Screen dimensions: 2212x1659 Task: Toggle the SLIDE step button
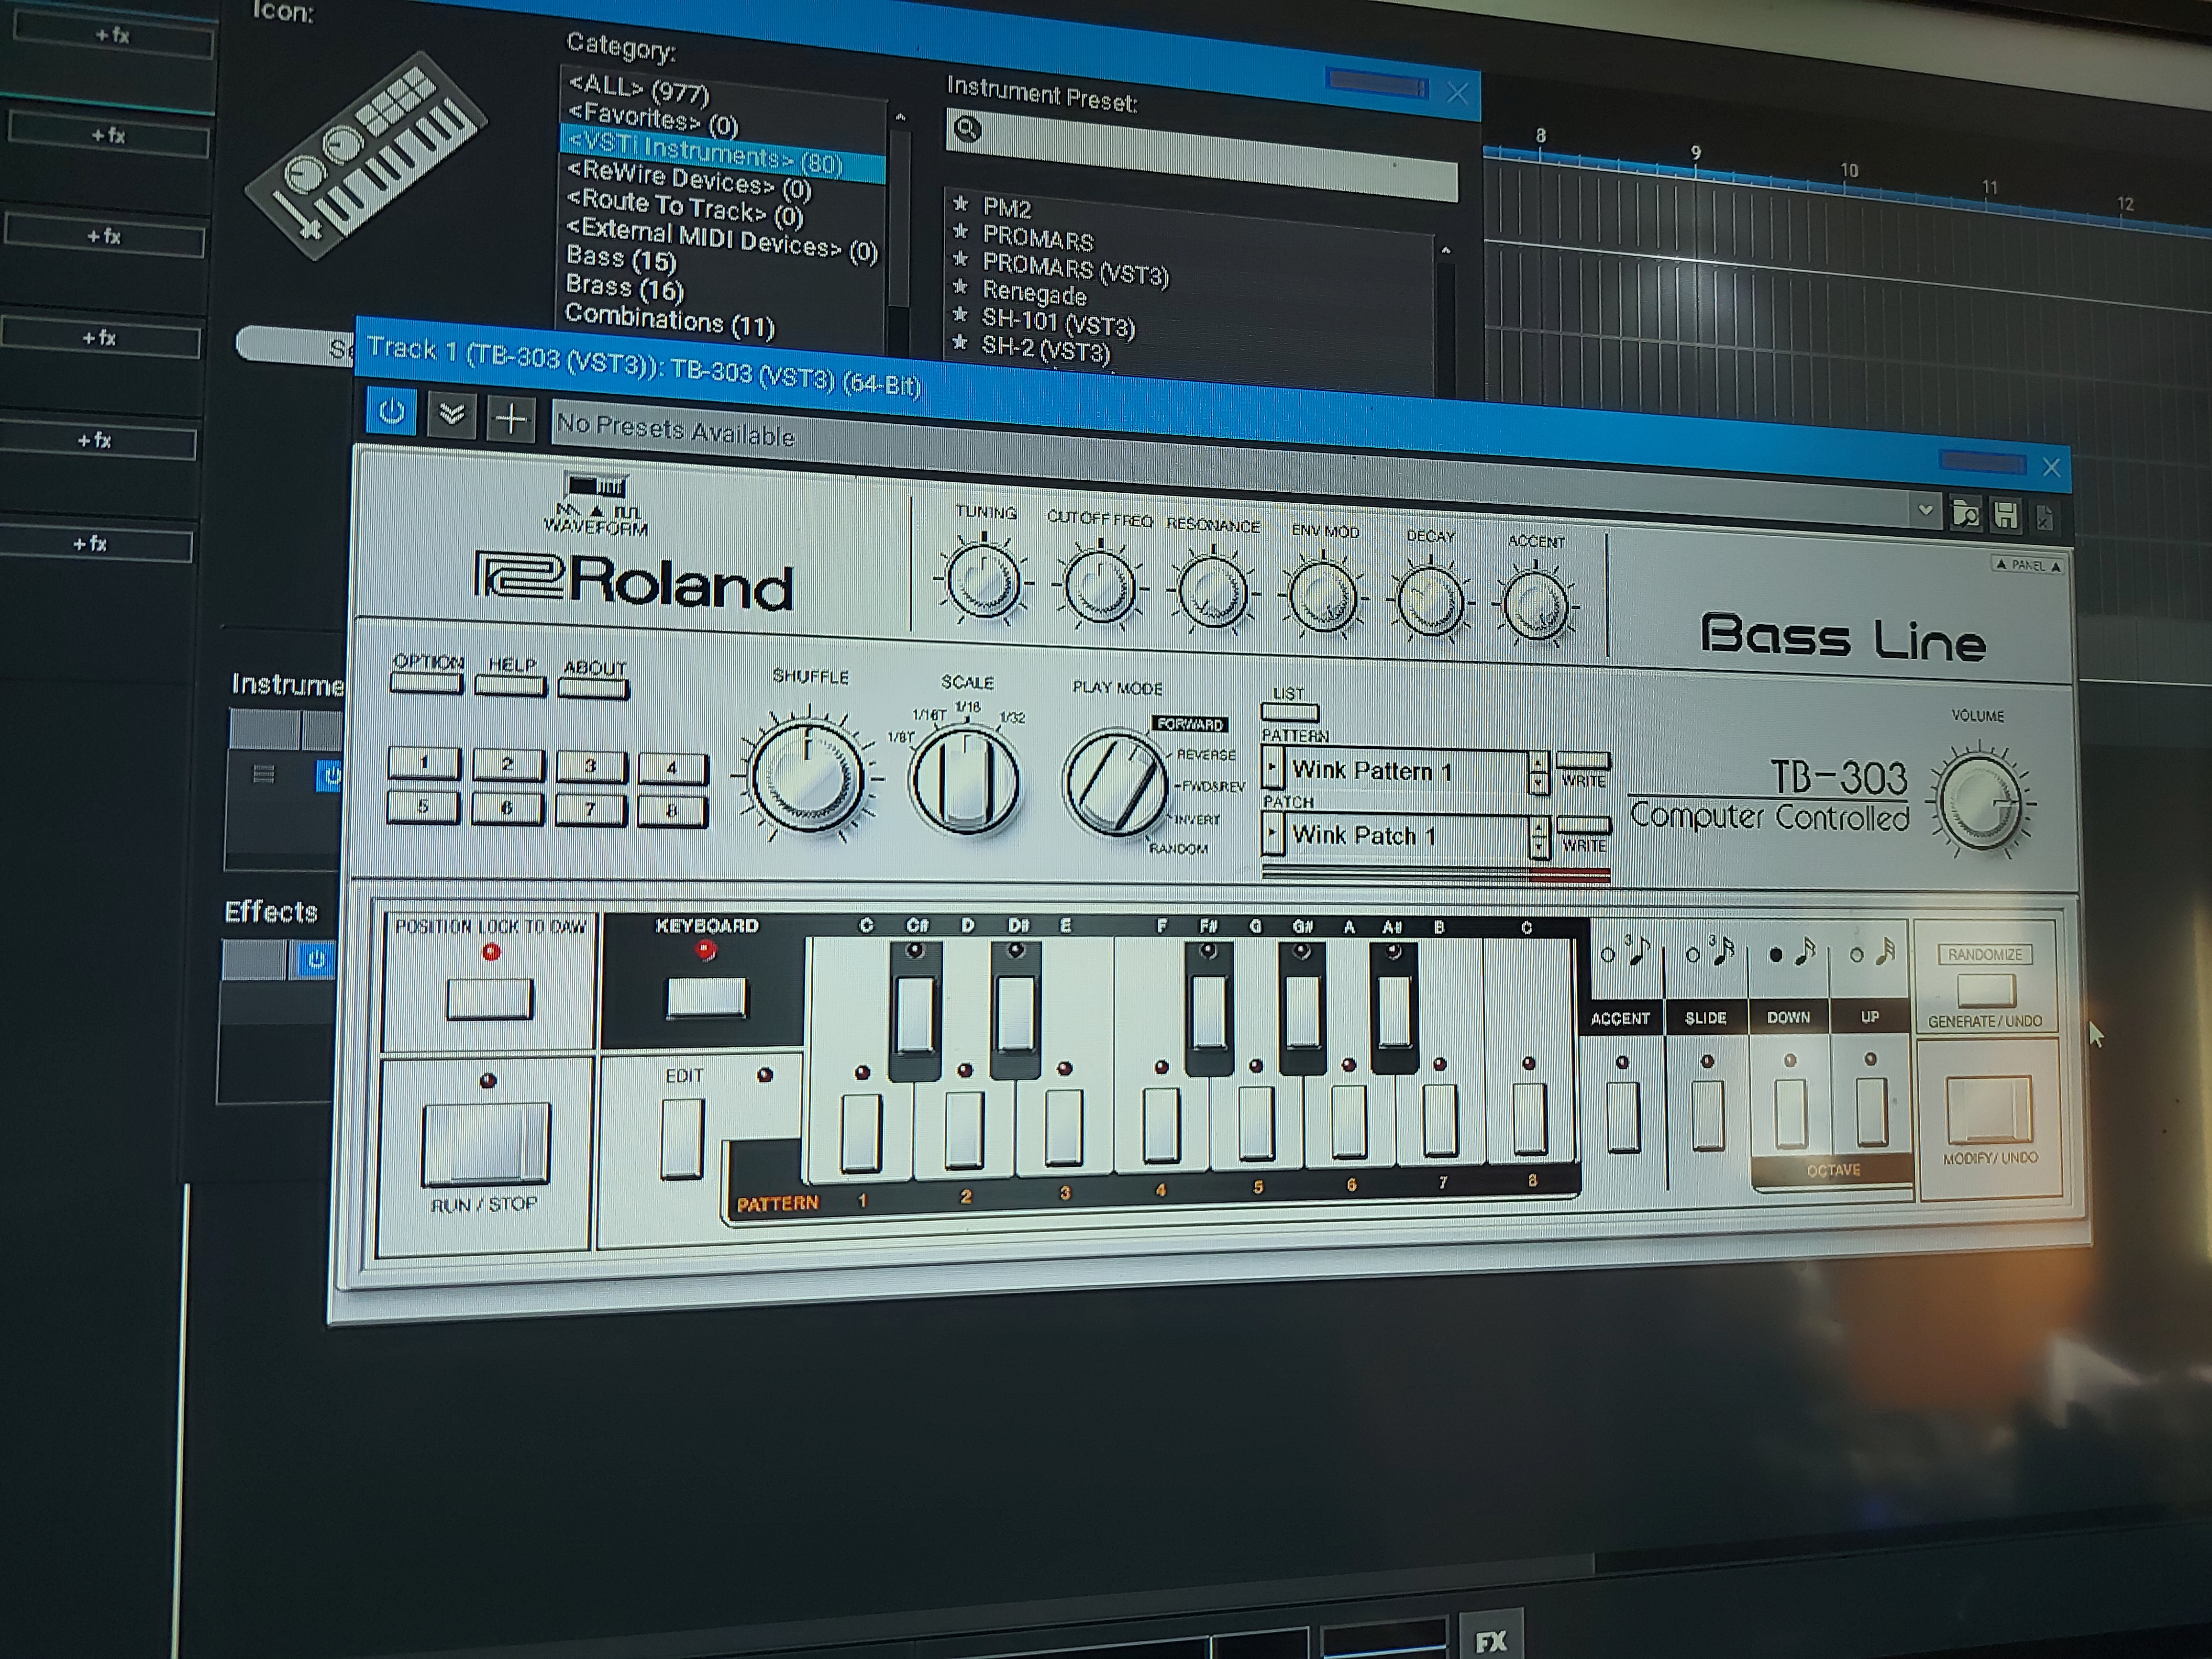pos(1707,1115)
